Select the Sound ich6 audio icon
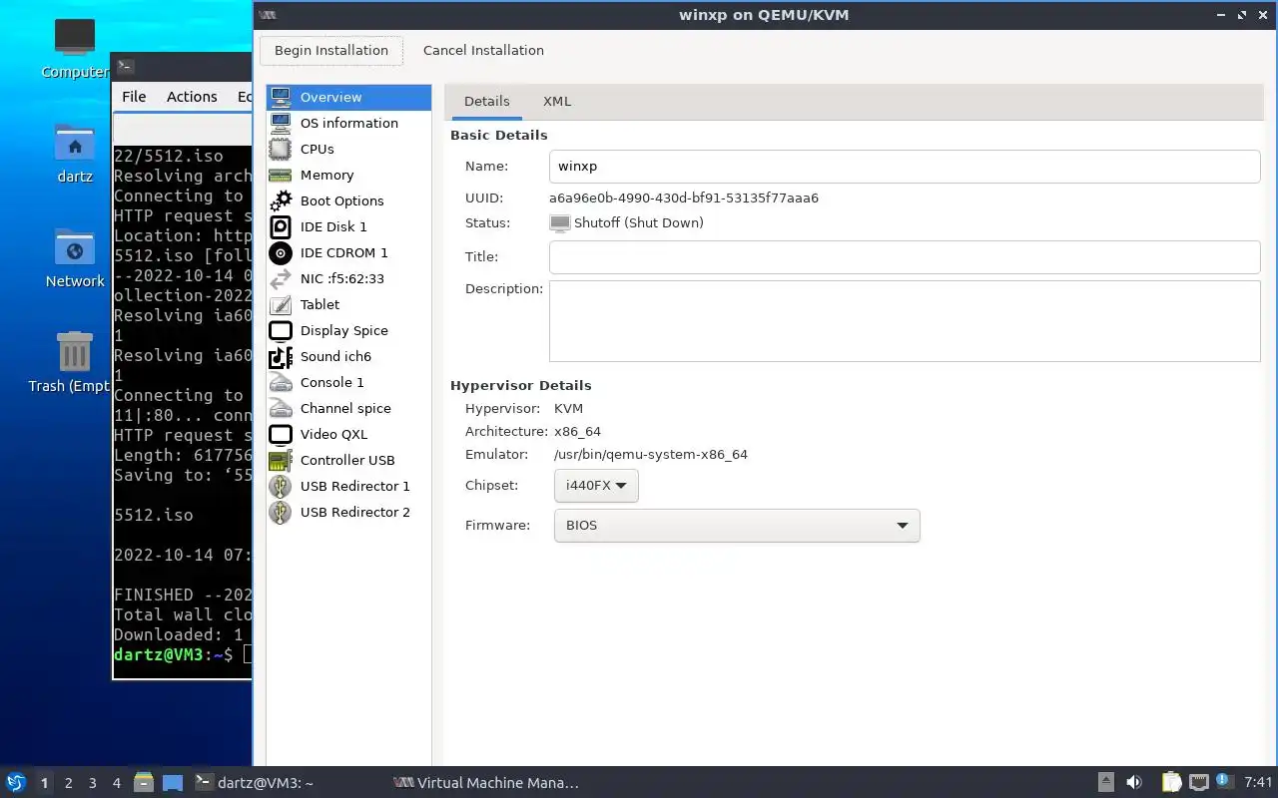This screenshot has height=798, width=1278. [x=281, y=356]
